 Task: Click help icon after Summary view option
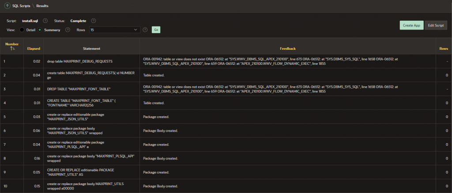(68, 30)
